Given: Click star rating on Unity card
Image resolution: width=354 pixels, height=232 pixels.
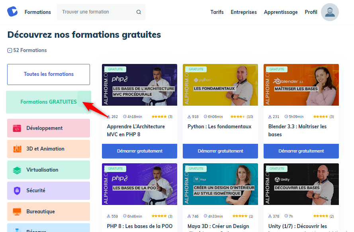Looking at the screenshot, I should 321,216.
